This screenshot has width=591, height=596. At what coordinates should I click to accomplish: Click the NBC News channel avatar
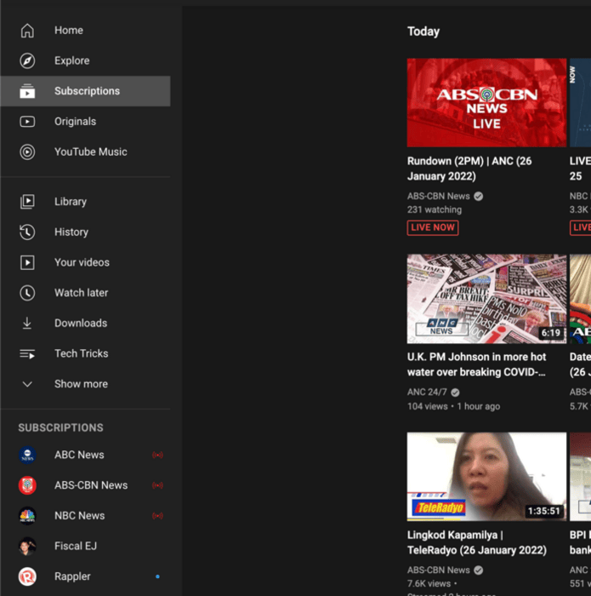point(27,515)
